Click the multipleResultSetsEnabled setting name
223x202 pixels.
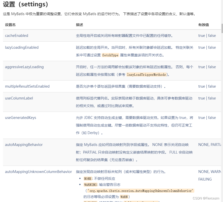click(x=27, y=86)
